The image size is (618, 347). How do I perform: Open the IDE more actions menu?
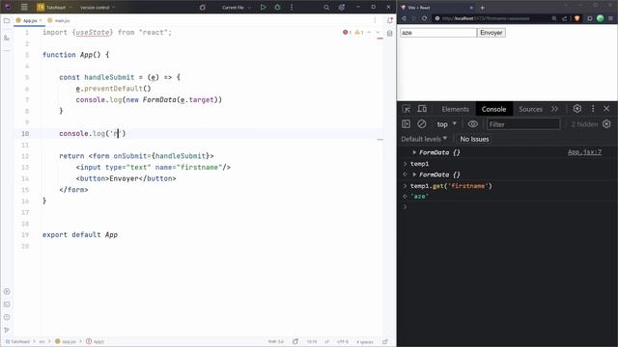click(x=292, y=7)
